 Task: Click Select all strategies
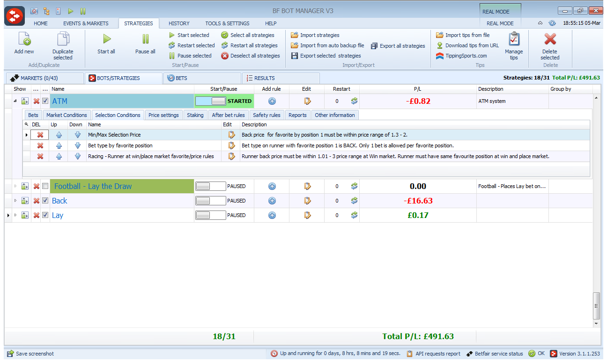coord(248,35)
